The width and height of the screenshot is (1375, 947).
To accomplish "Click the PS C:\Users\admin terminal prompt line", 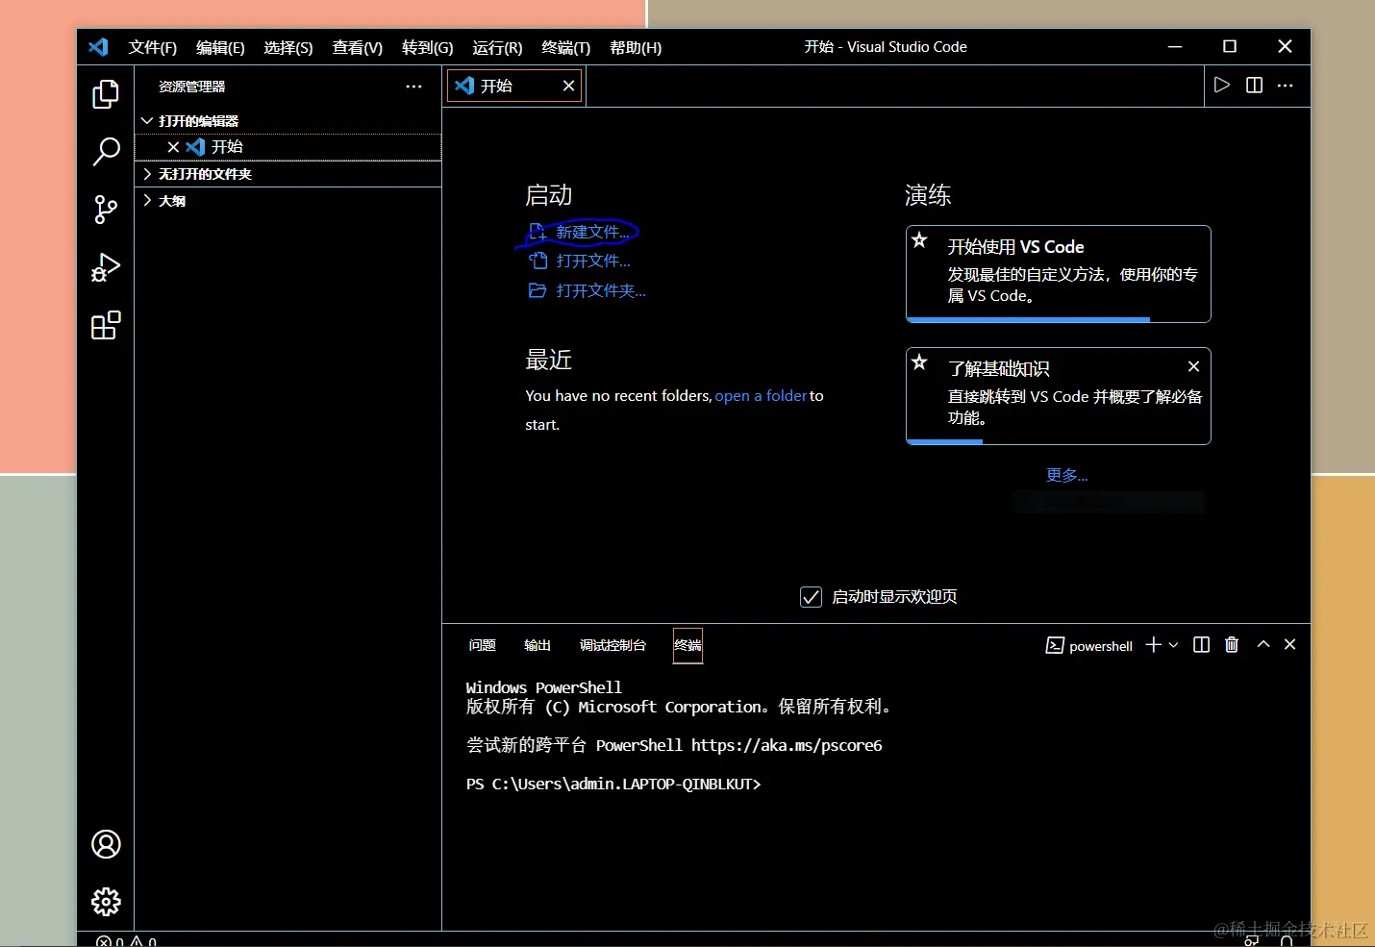I will (x=613, y=785).
